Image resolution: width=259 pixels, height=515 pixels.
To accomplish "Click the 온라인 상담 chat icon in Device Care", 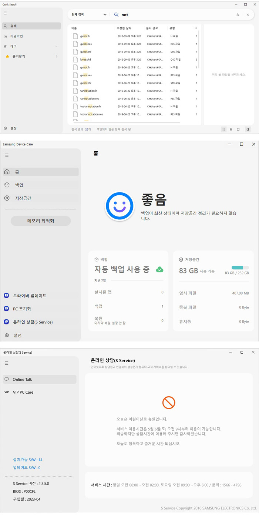I will coord(6,322).
